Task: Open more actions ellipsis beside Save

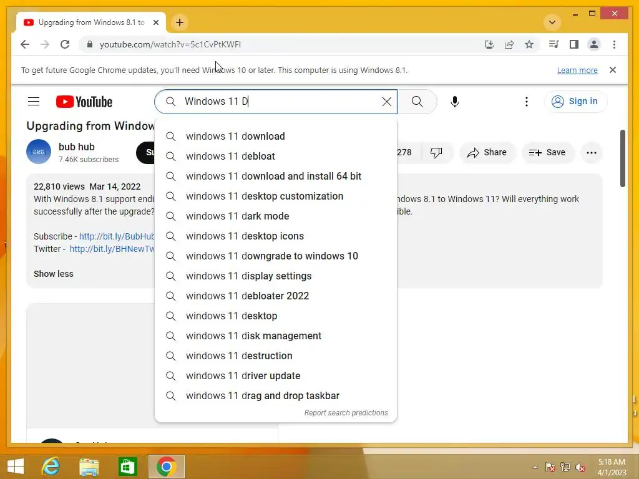Action: [x=592, y=153]
